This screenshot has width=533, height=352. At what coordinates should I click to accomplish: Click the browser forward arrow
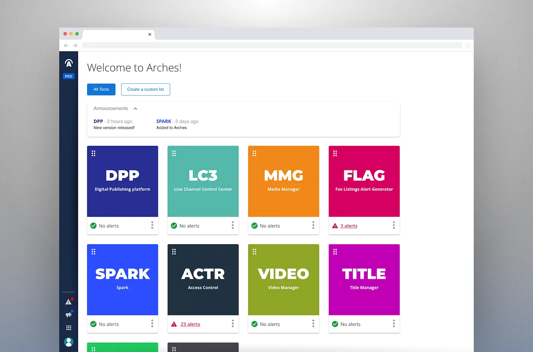click(x=75, y=45)
